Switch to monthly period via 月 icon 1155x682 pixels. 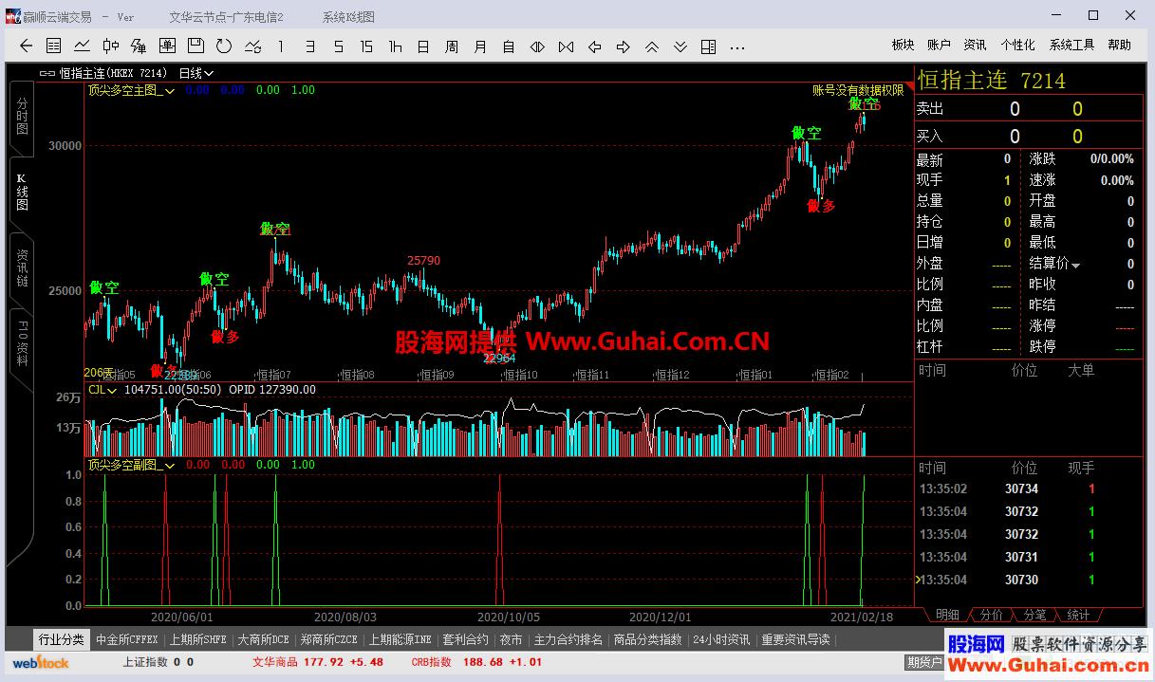[x=477, y=46]
